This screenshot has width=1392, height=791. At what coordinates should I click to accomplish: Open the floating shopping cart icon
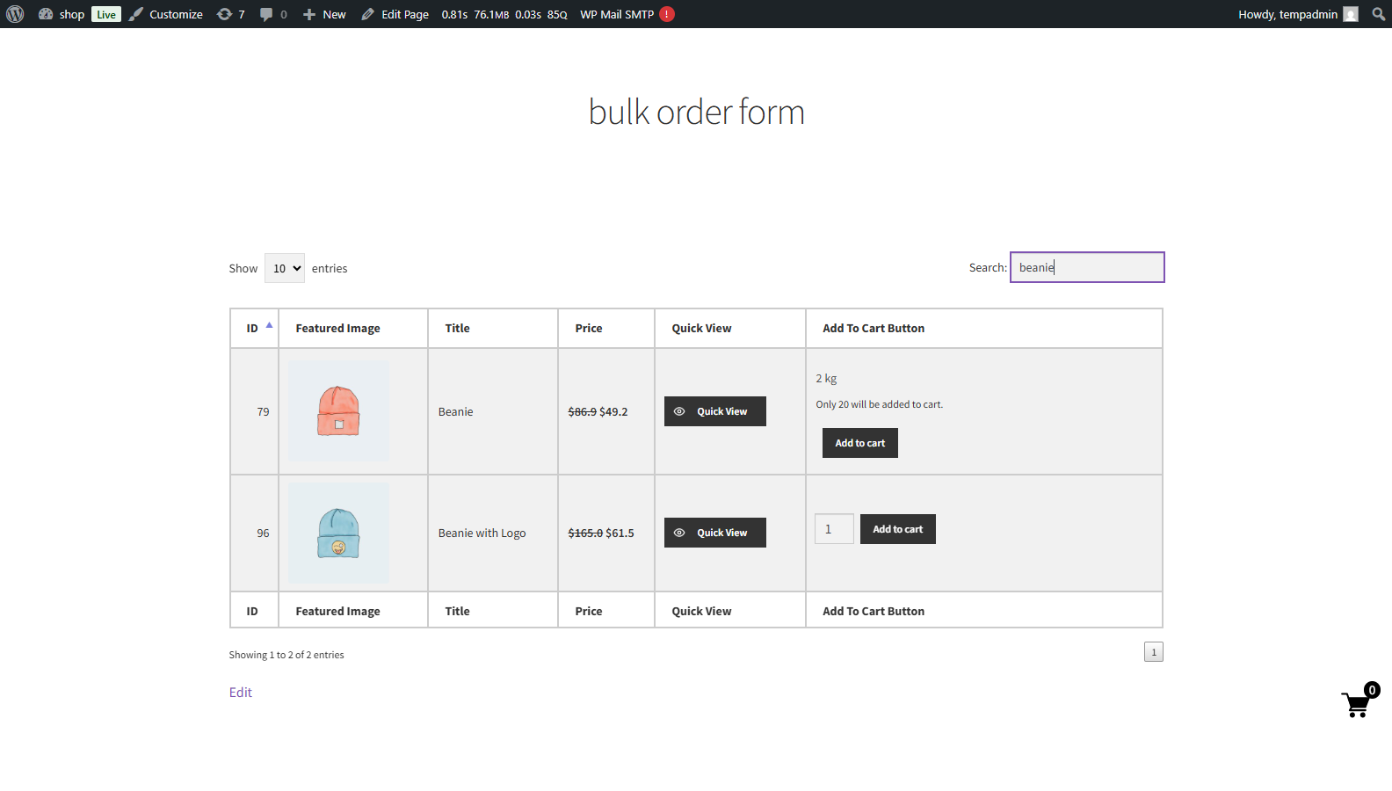point(1356,704)
